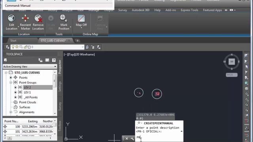This screenshot has width=253, height=142.
Task: Click the Remove Location icon
Action: (38, 18)
